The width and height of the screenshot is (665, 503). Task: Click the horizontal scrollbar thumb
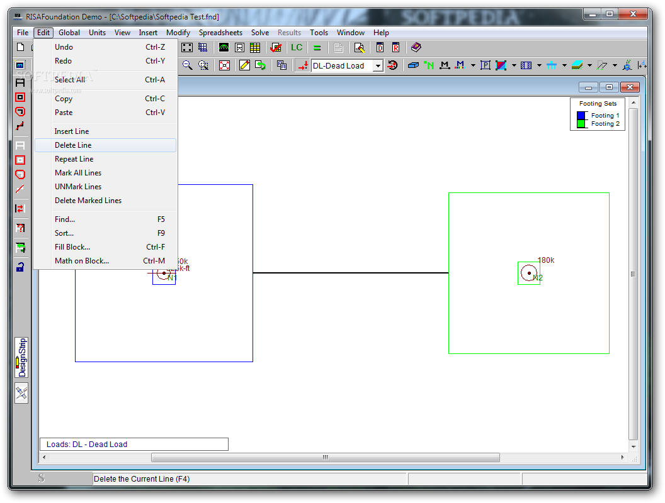[326, 457]
